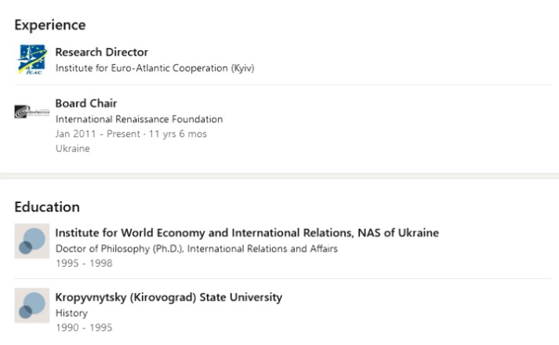Click the IEAC institute logo icon
Image resolution: width=559 pixels, height=345 pixels.
(x=32, y=59)
